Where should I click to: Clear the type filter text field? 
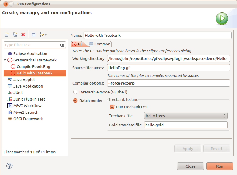tap(62, 45)
